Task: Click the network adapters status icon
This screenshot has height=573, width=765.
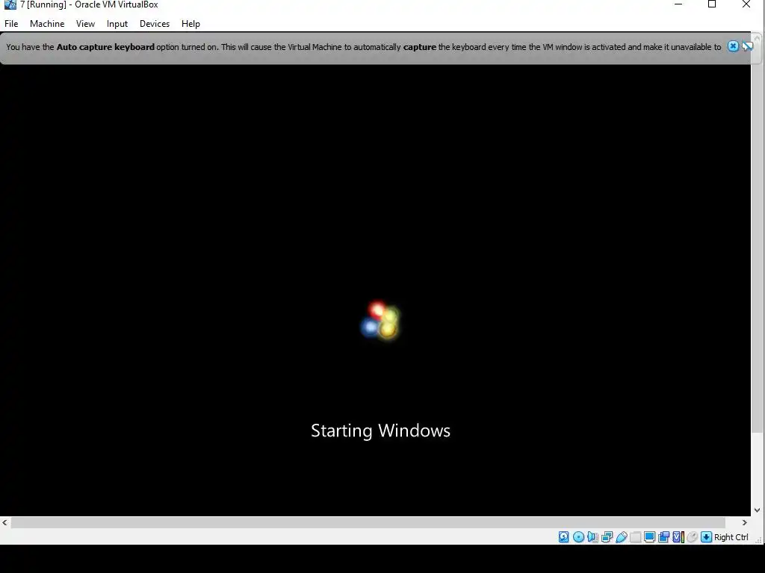Action: click(607, 537)
